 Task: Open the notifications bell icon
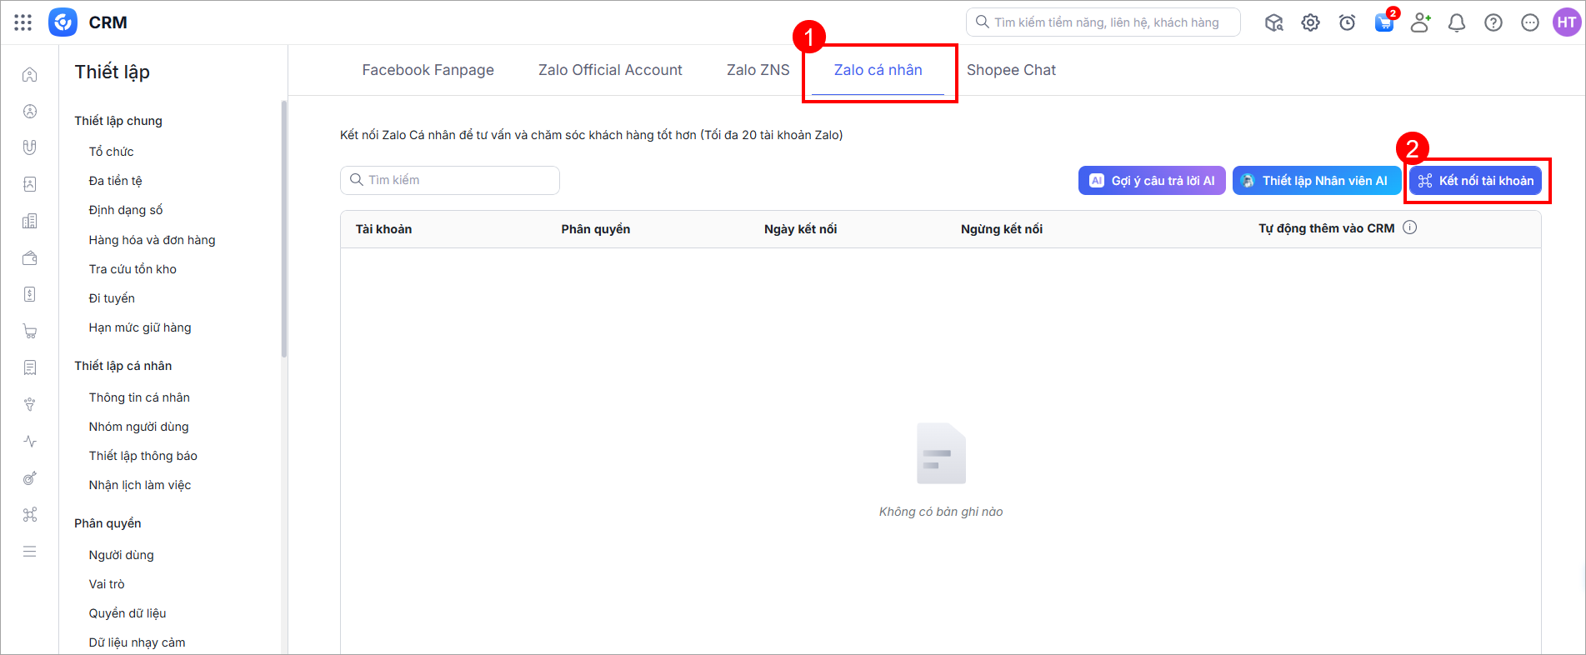(x=1457, y=22)
